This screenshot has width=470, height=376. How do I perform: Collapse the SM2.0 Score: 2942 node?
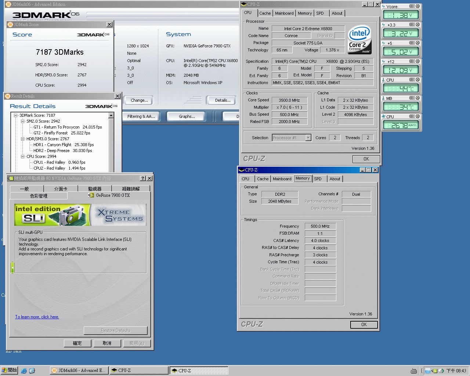[22, 121]
